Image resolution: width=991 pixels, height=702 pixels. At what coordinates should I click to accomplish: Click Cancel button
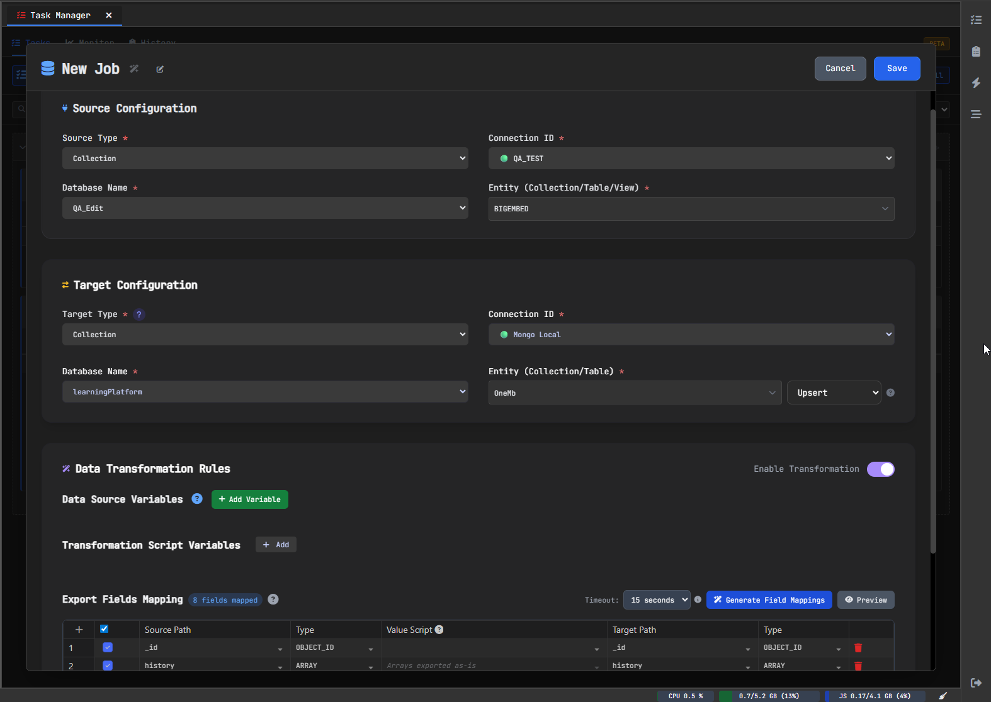click(x=841, y=69)
